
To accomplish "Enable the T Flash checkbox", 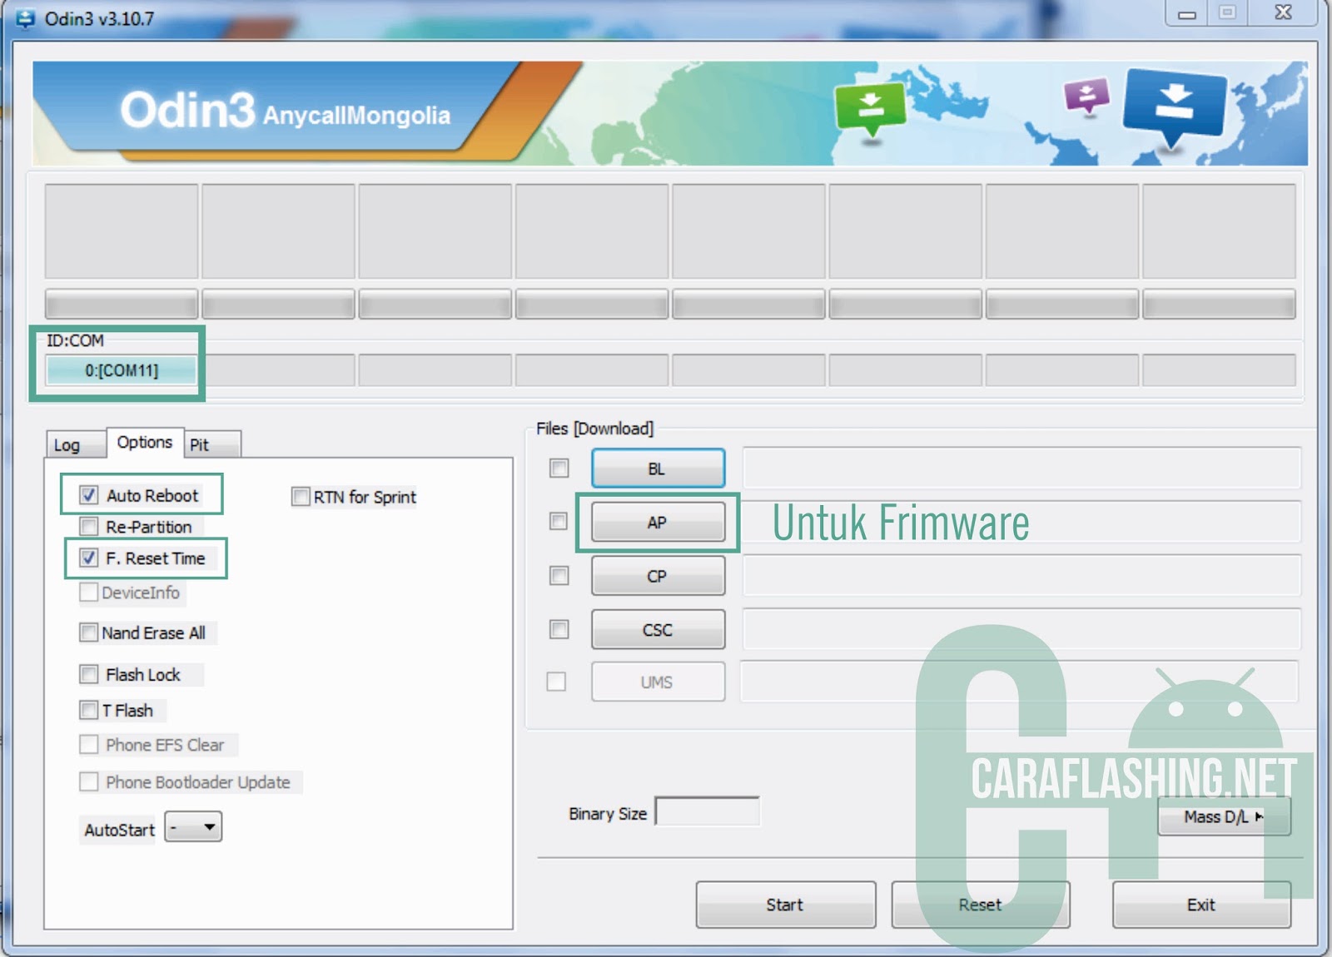I will tap(88, 710).
